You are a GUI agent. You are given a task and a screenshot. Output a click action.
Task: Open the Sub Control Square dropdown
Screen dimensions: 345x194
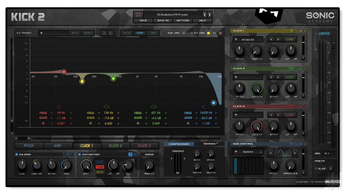coord(248,152)
